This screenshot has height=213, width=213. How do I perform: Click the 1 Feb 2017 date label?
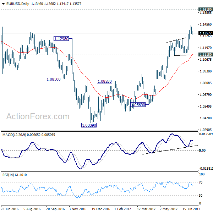[x=123, y=209]
